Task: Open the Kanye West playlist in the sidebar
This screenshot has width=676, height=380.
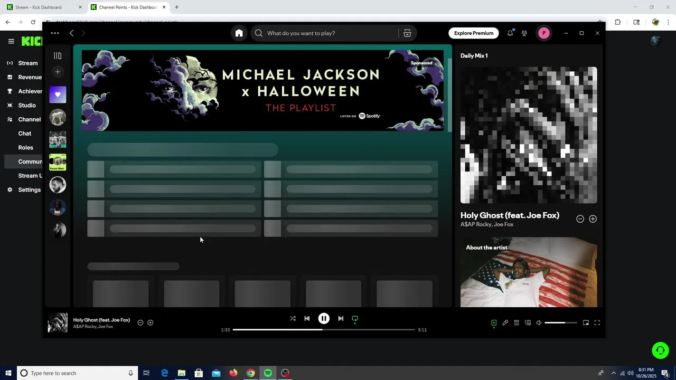Action: click(x=58, y=162)
